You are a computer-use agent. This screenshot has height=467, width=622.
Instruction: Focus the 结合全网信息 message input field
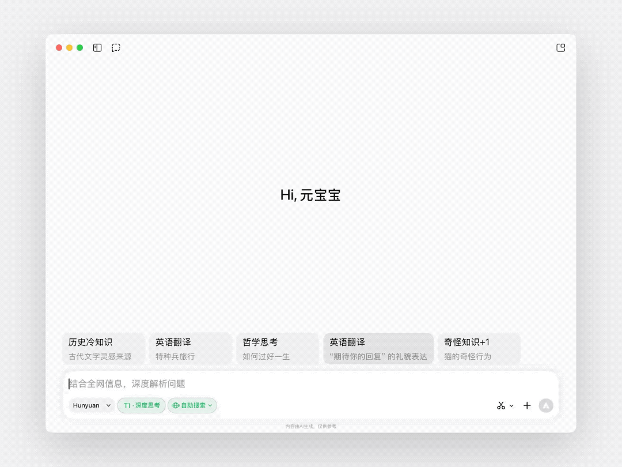tap(311, 384)
